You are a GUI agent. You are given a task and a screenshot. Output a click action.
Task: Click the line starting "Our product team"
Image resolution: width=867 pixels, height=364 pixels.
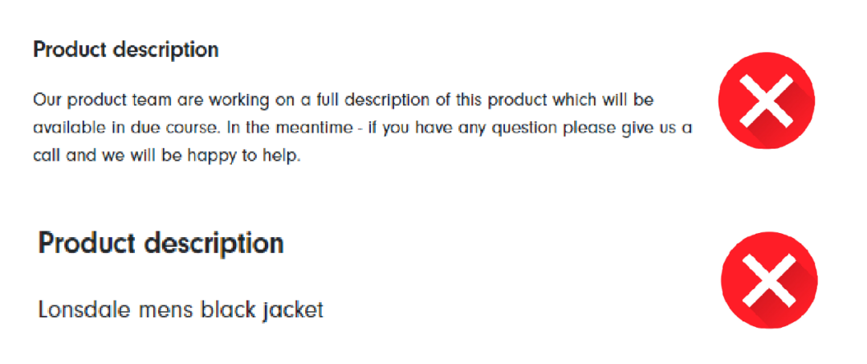click(x=344, y=100)
